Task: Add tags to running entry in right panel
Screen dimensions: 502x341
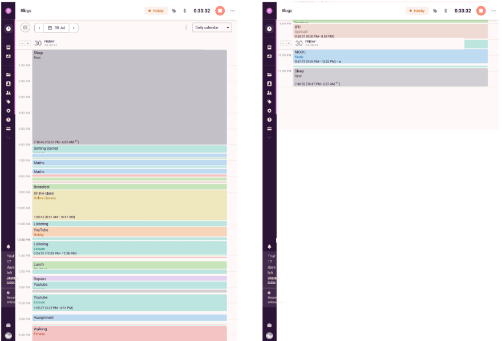Action: pyautogui.click(x=435, y=11)
